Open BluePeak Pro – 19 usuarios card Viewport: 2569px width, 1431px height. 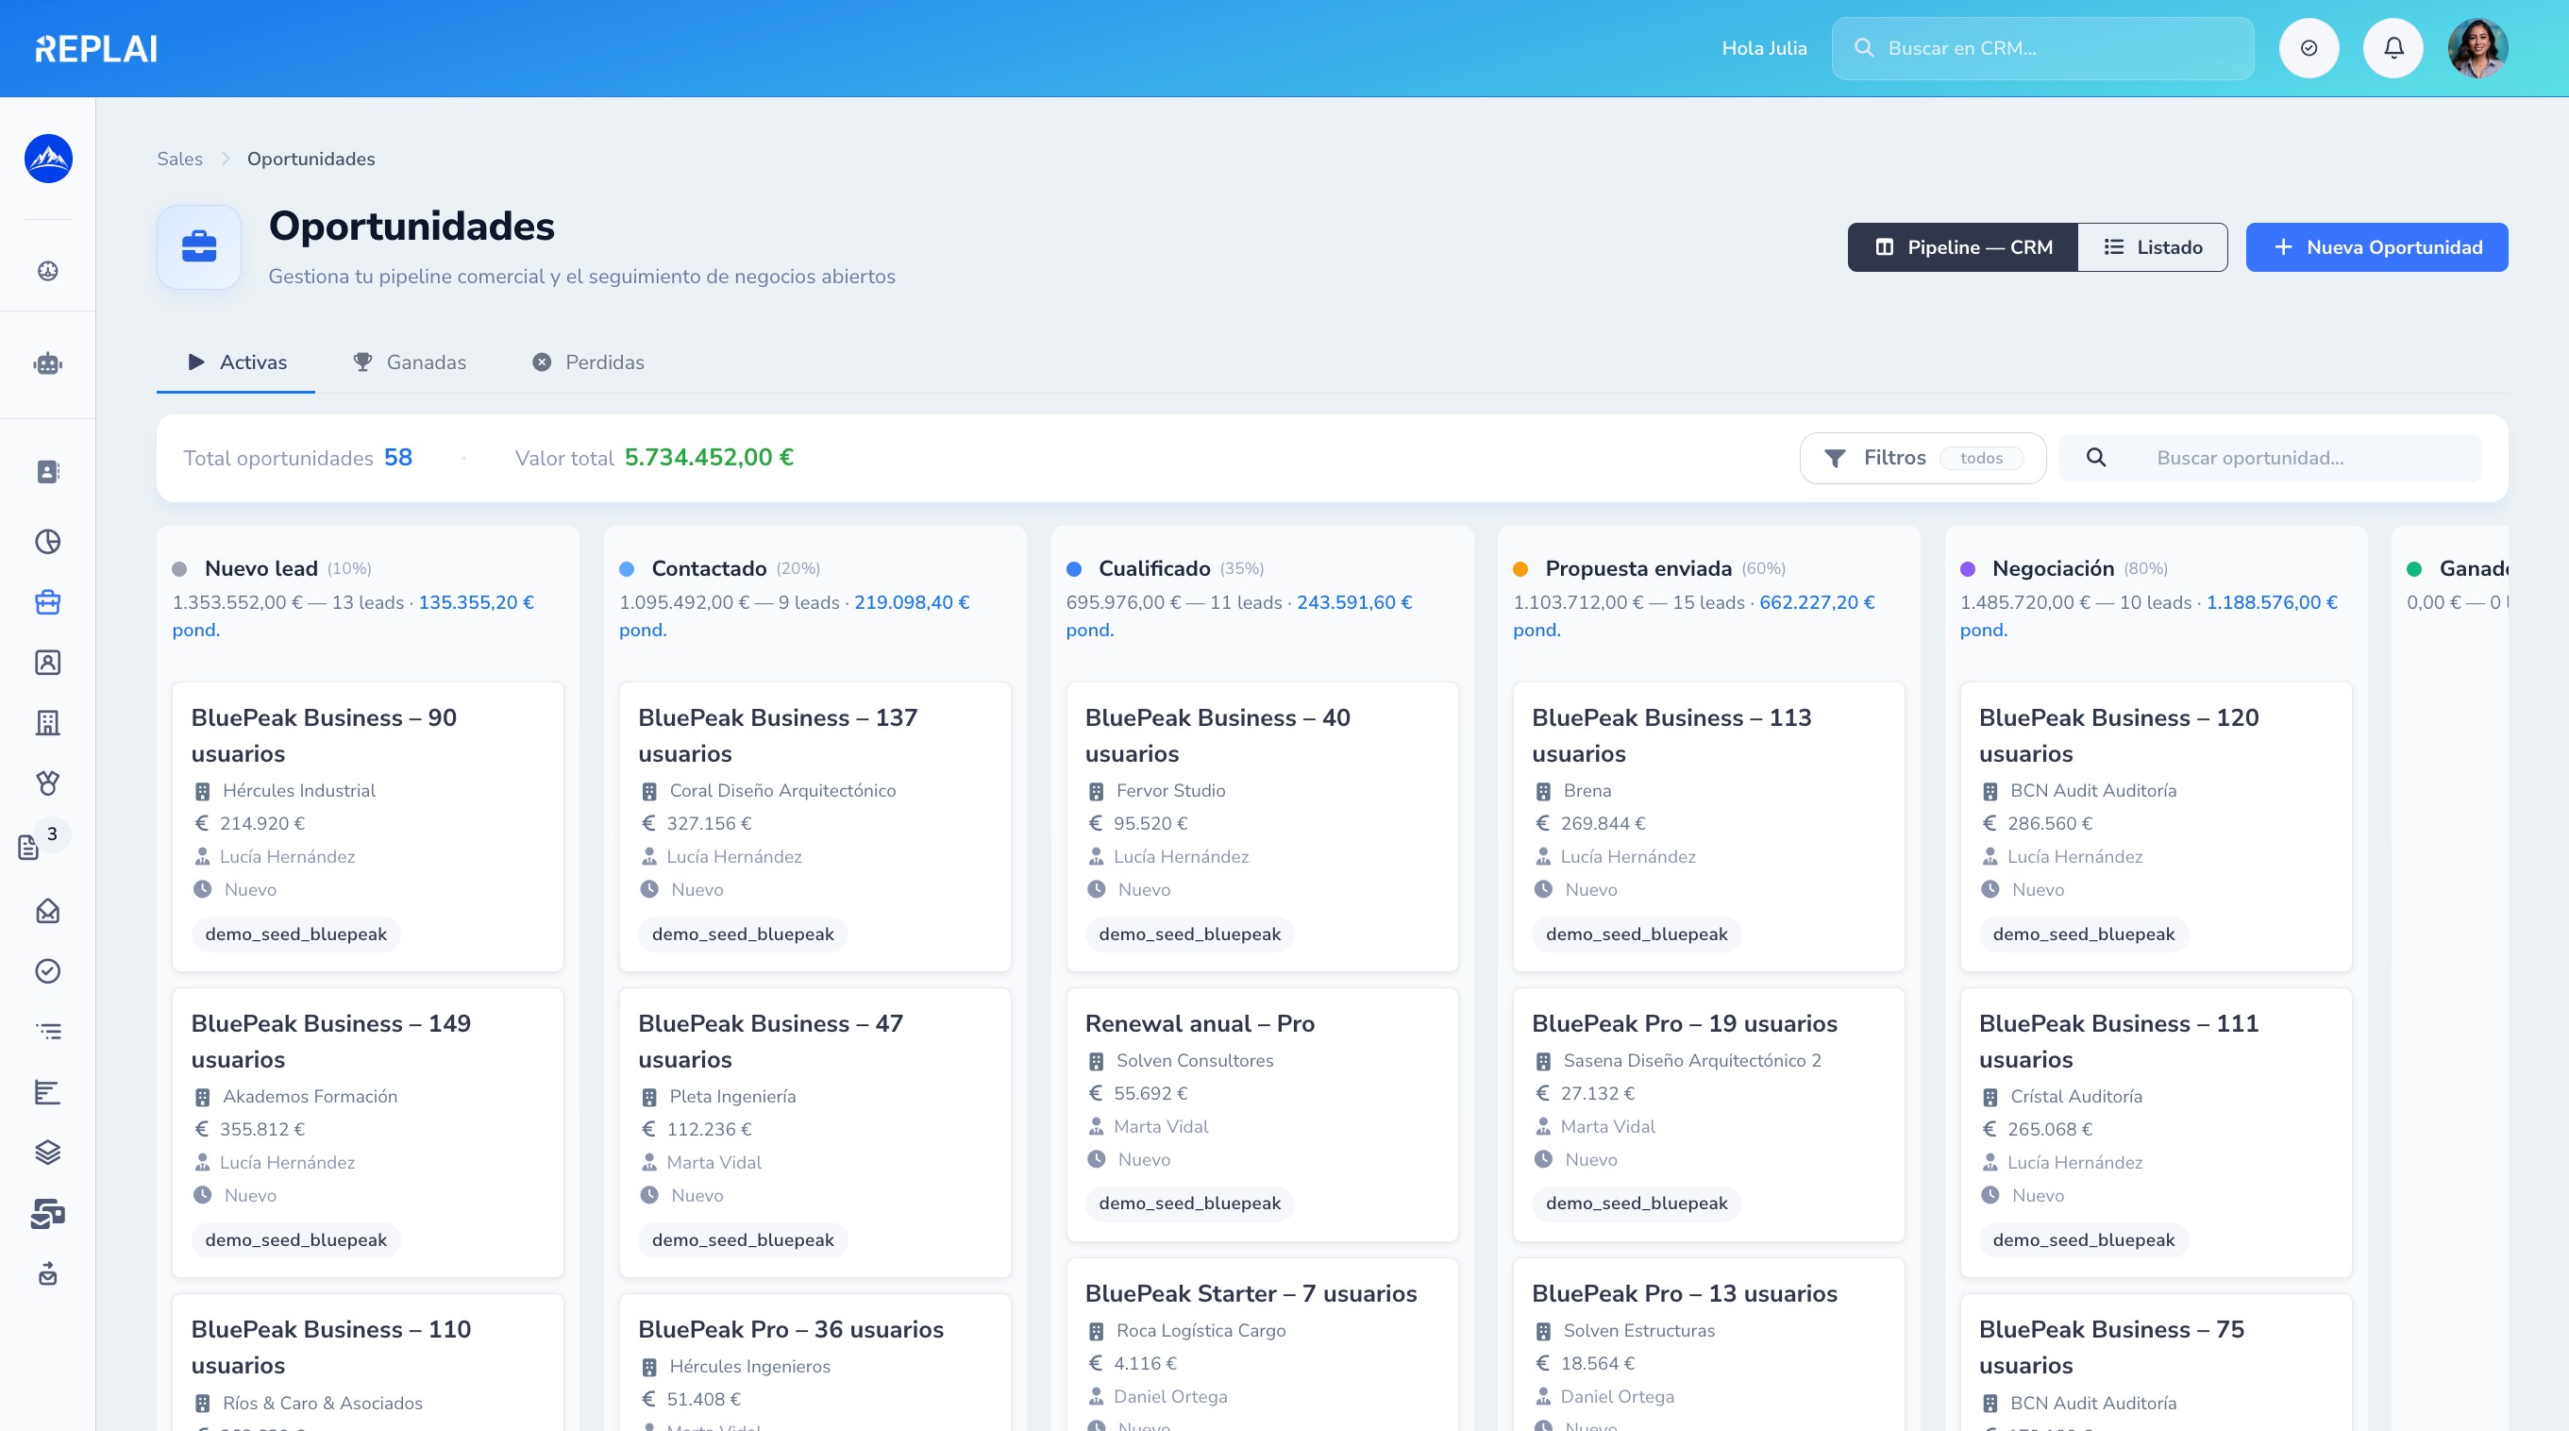(x=1708, y=1114)
